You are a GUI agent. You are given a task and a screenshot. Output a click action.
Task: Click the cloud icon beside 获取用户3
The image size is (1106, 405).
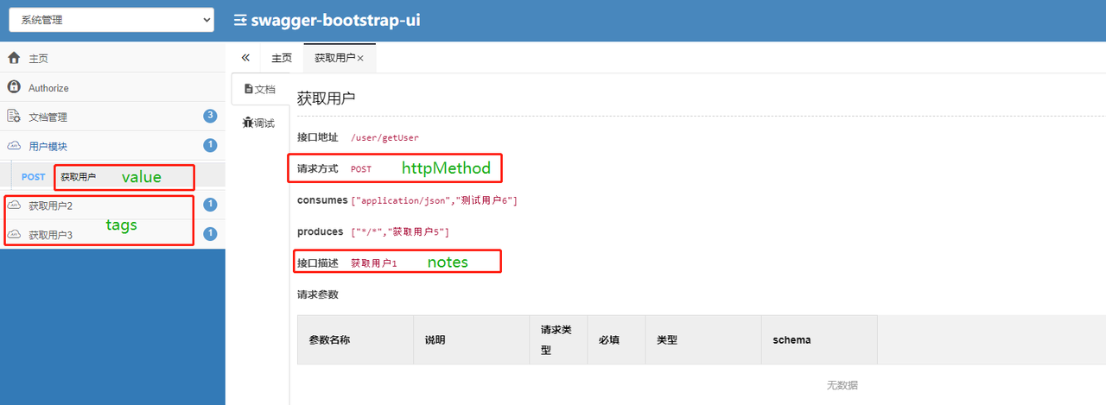coord(13,234)
